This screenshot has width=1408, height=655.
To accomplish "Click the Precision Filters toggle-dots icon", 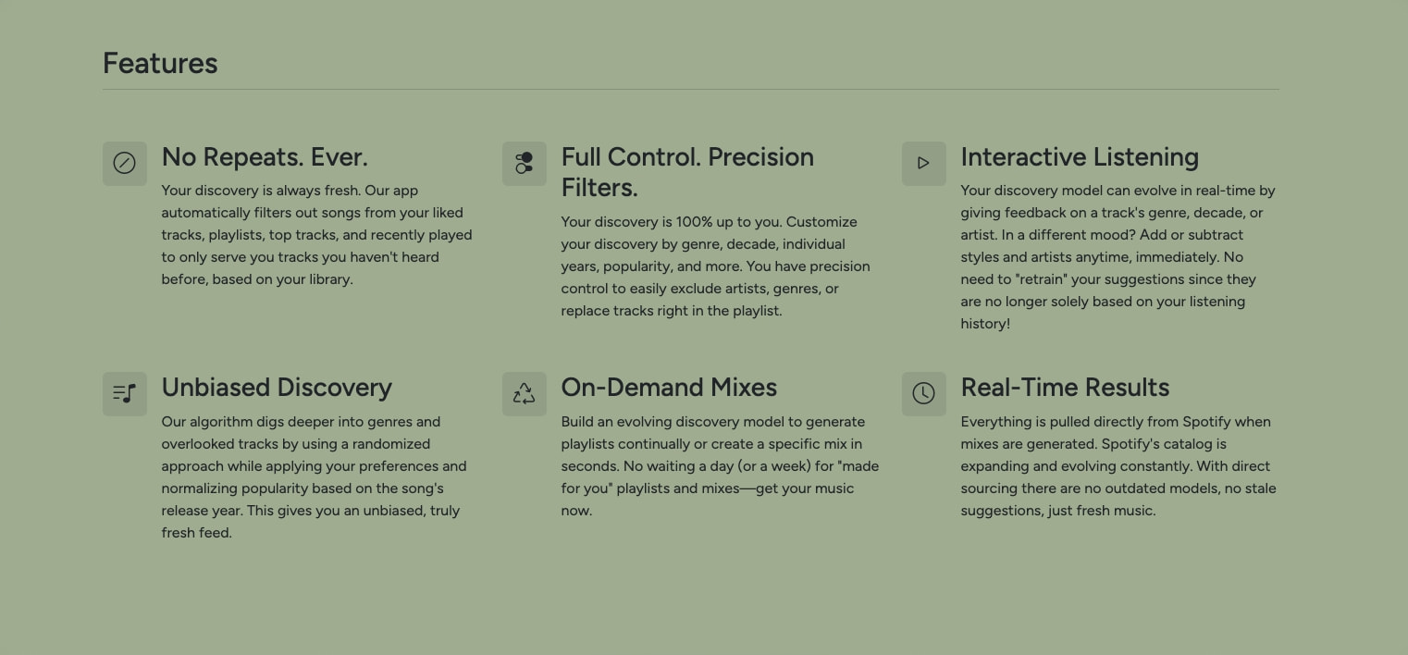I will [x=524, y=164].
